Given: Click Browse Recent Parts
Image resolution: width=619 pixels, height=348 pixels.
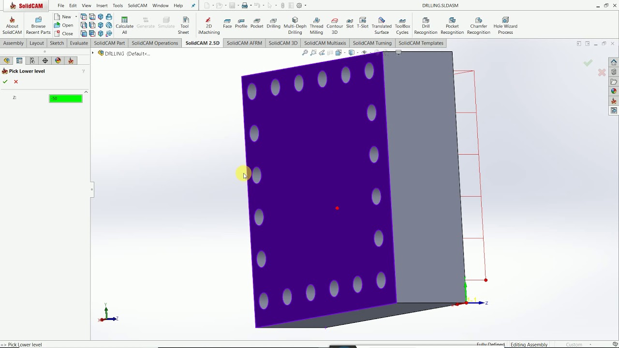Looking at the screenshot, I should (x=38, y=26).
